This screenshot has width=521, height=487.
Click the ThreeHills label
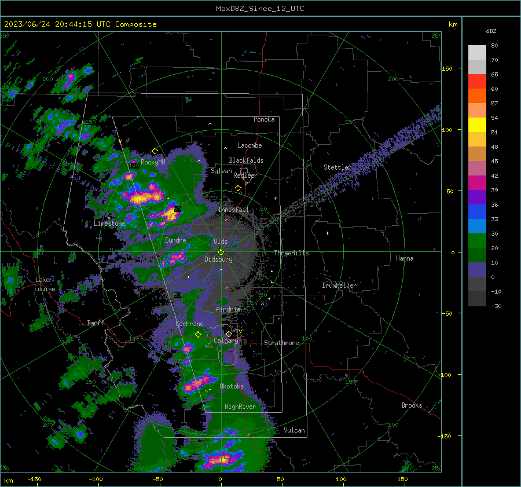(291, 253)
